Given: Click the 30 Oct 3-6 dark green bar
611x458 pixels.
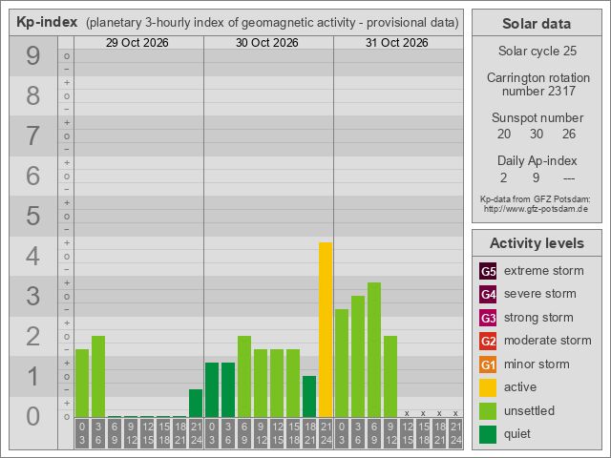Looking at the screenshot, I should coord(228,390).
